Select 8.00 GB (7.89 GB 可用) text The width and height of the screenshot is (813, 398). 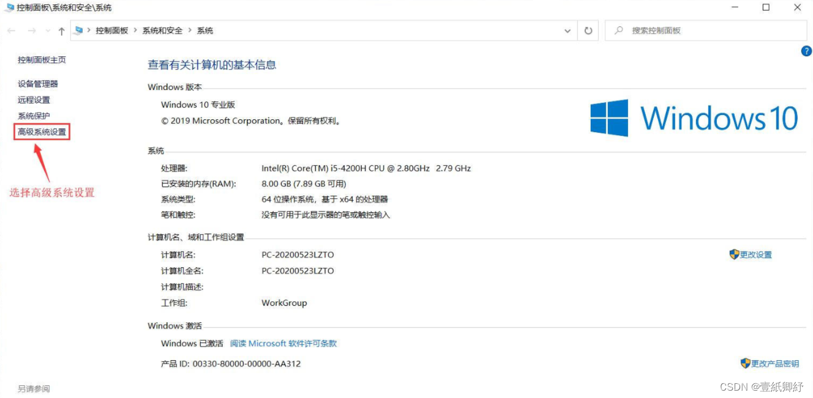(304, 184)
